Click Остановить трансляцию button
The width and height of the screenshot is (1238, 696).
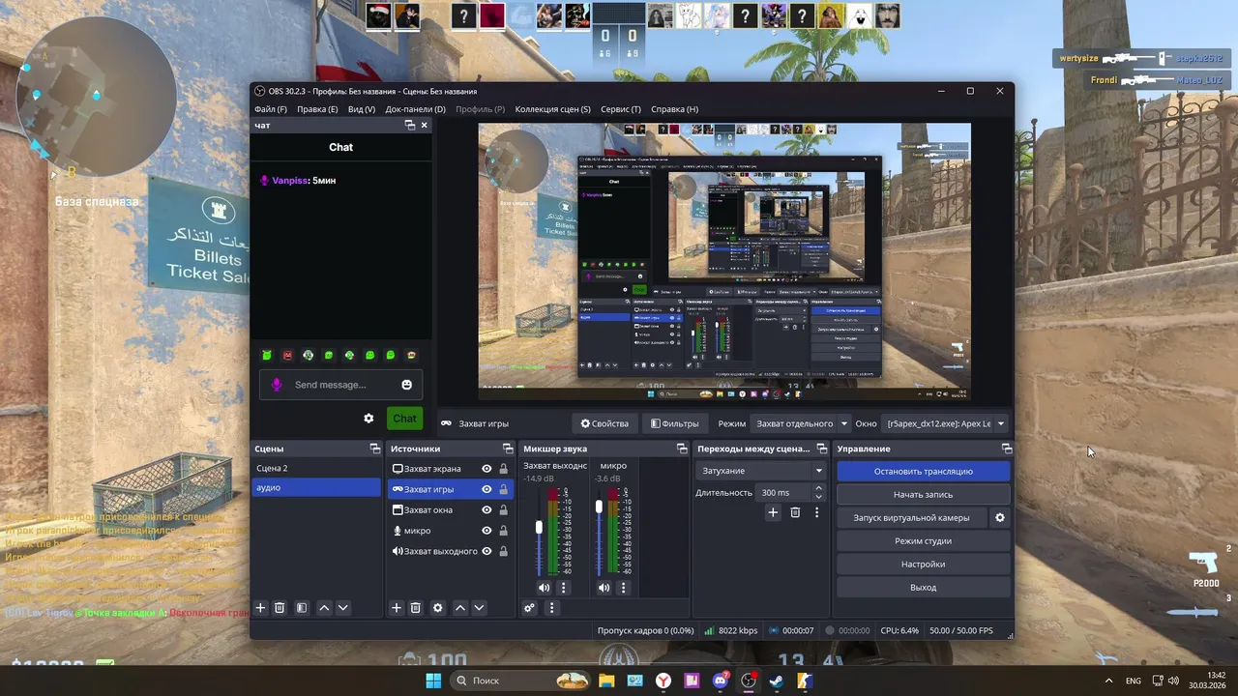point(924,472)
